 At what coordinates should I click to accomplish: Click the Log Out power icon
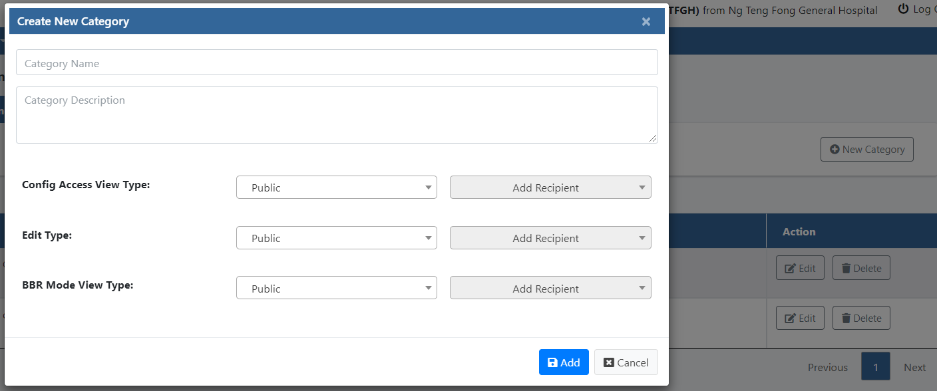pos(903,9)
